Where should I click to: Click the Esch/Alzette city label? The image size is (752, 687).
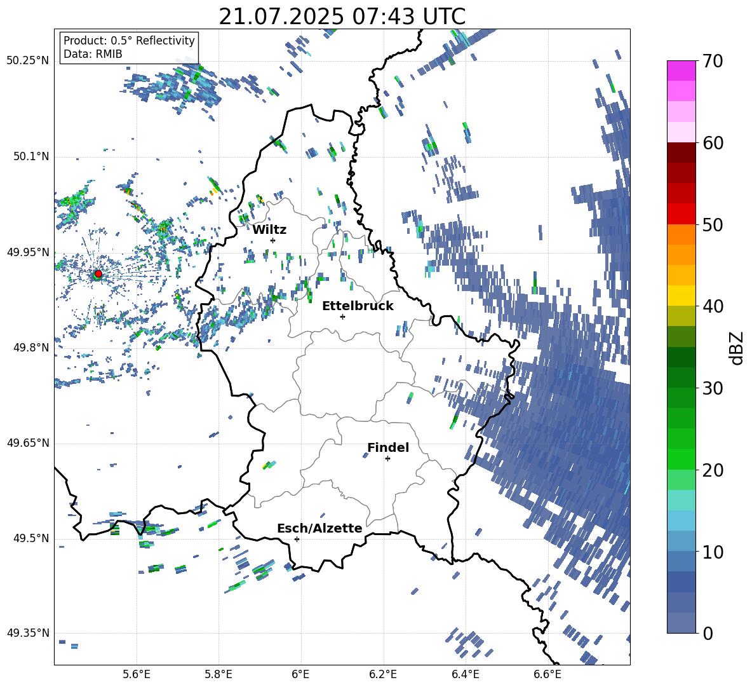[x=319, y=529]
